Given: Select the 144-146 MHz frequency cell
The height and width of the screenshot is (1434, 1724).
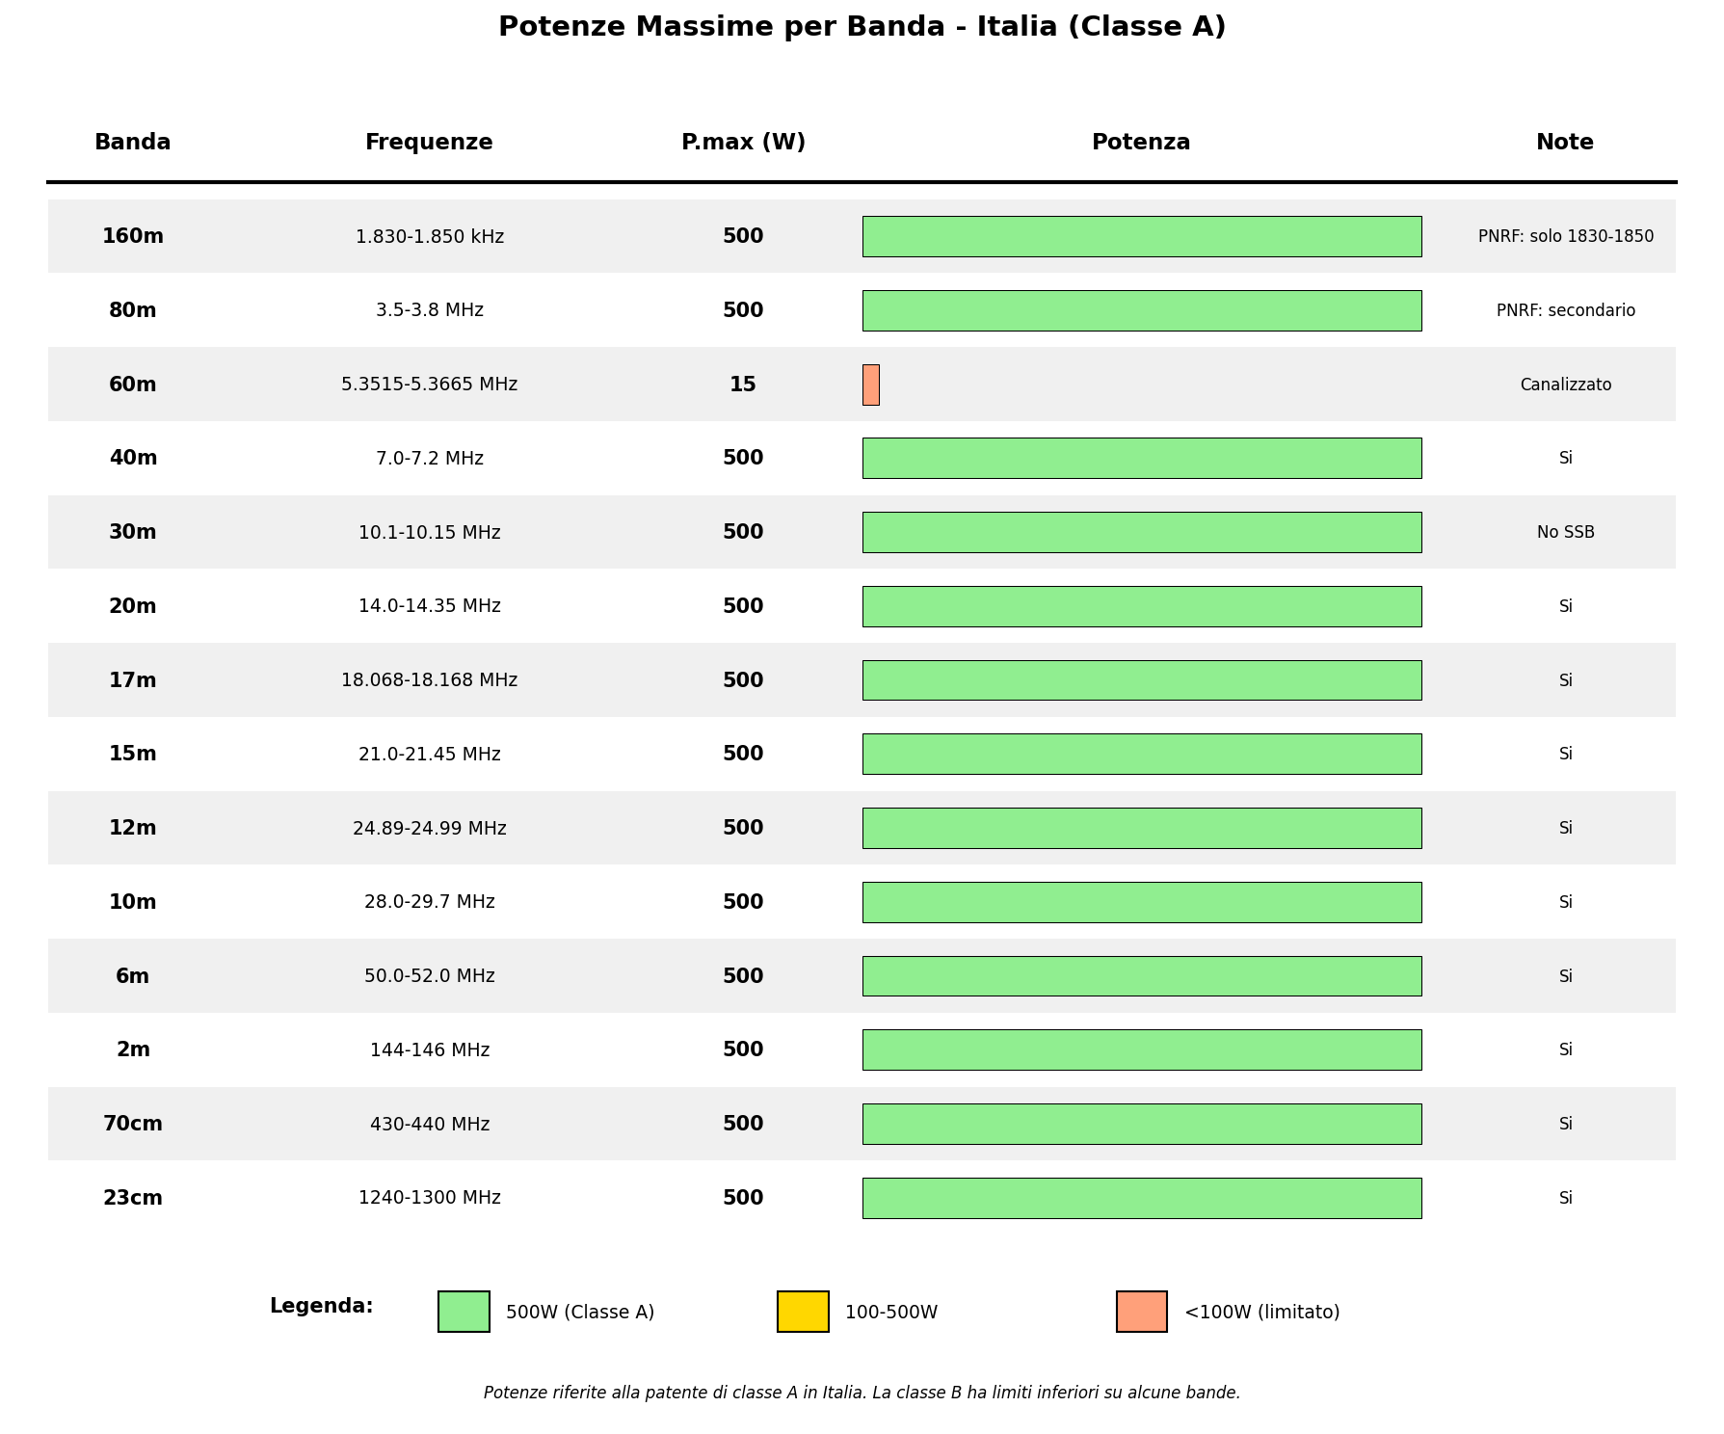Looking at the screenshot, I should point(429,1049).
